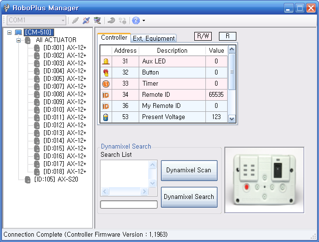Switch to the Controller tab
The height and width of the screenshot is (242, 319).
(114, 38)
